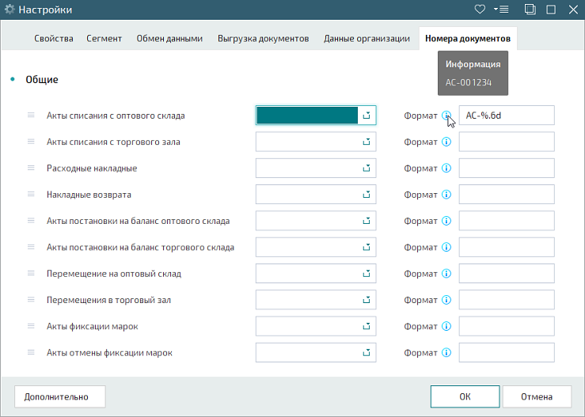
Task: Focus format field for Акты списания с торгового зала
Action: [x=507, y=142]
